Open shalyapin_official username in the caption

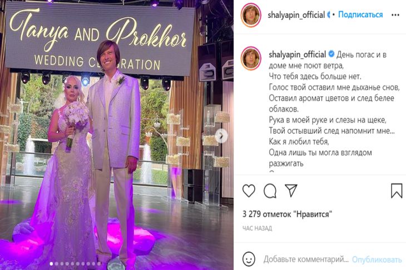tap(297, 54)
